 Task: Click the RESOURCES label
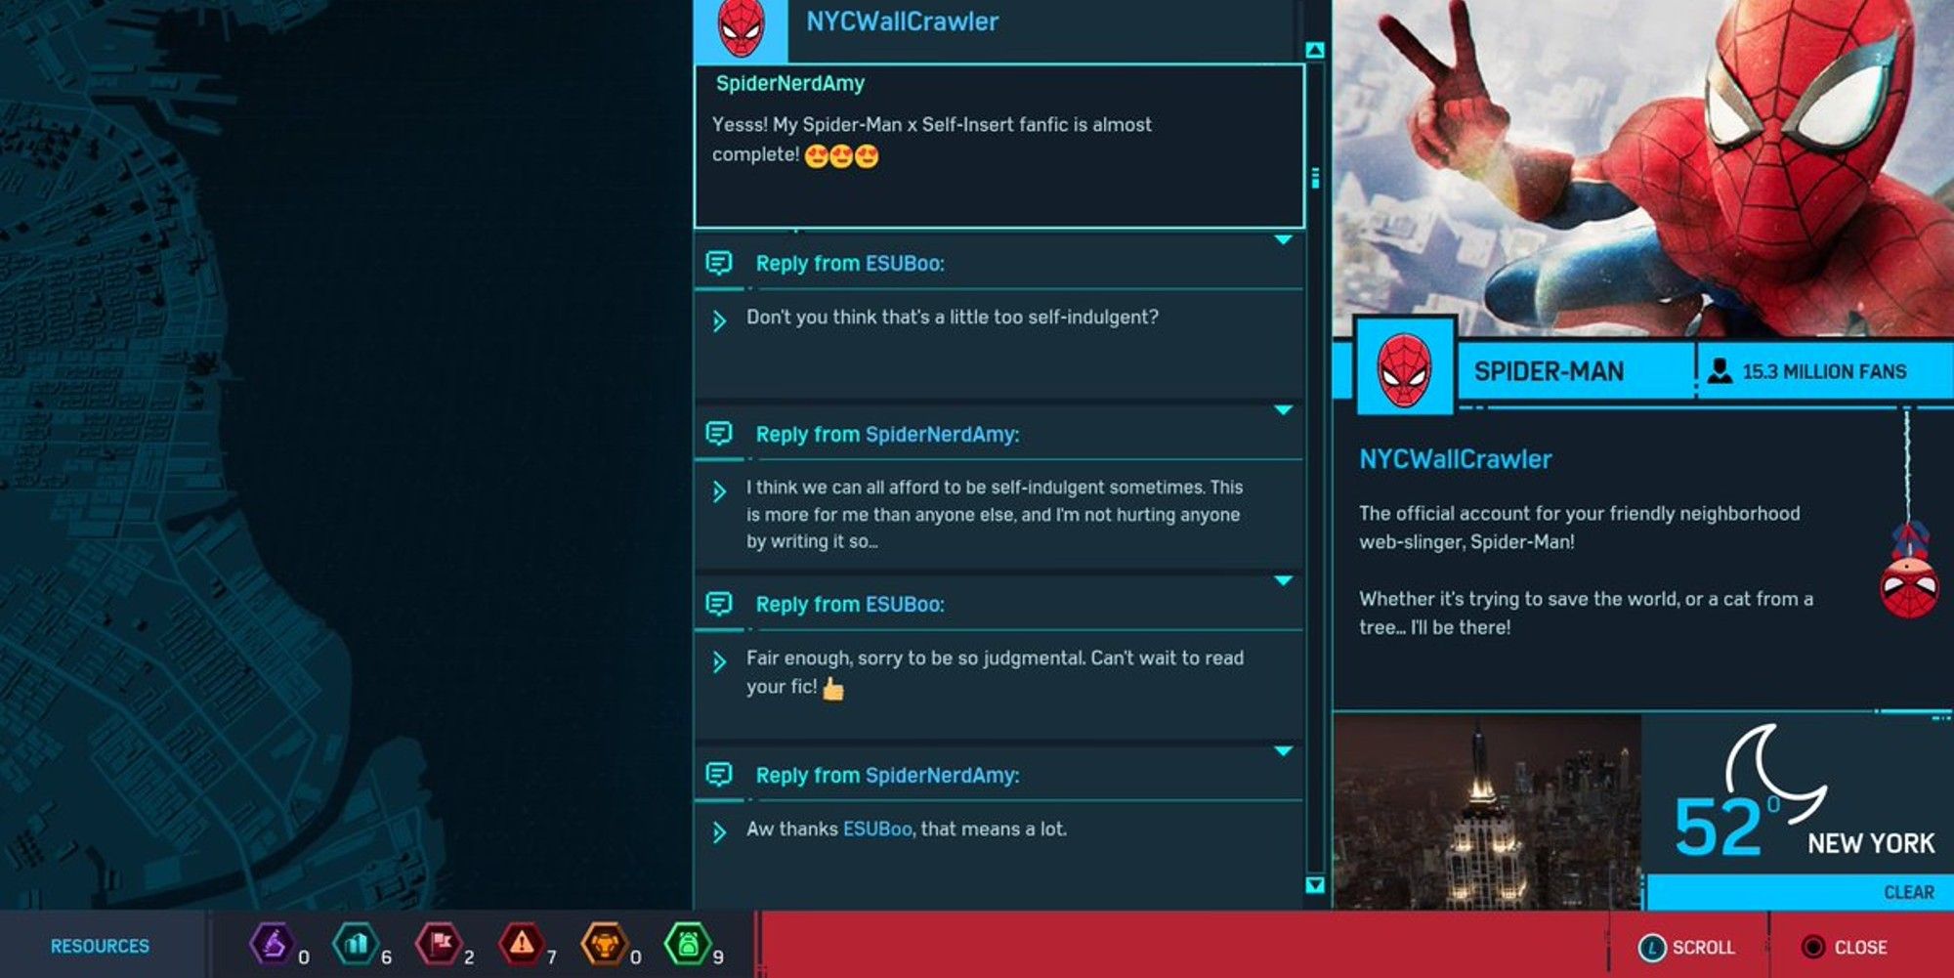[100, 947]
